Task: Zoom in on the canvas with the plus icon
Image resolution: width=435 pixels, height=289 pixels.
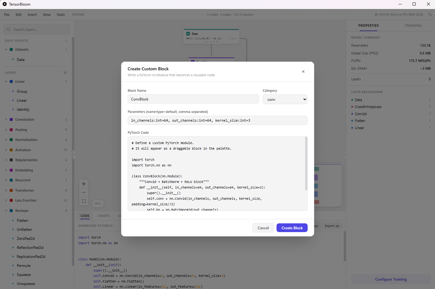Action: click(83, 184)
